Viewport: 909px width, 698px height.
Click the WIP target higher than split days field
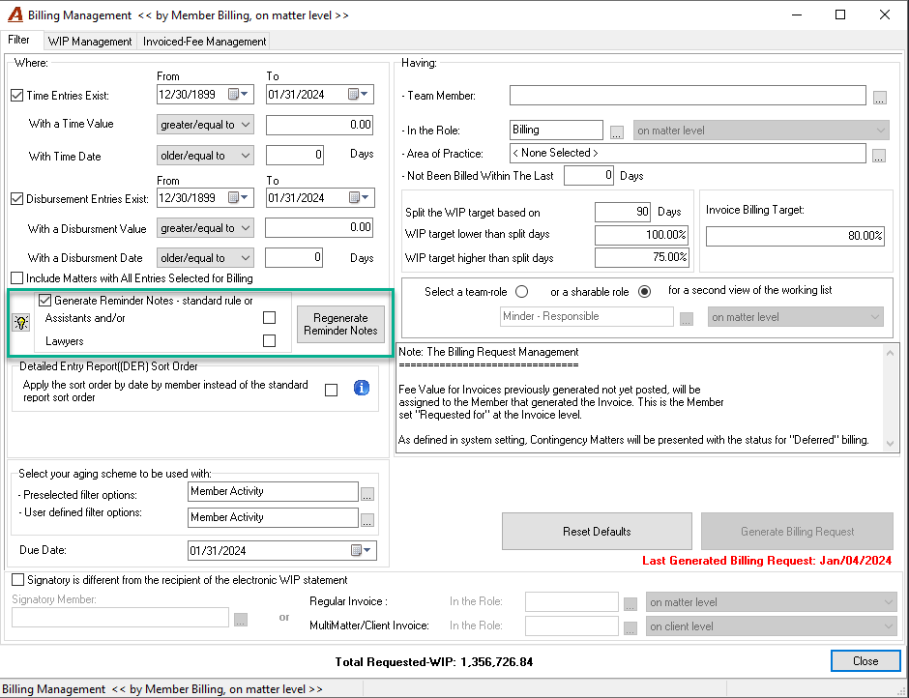pos(641,257)
